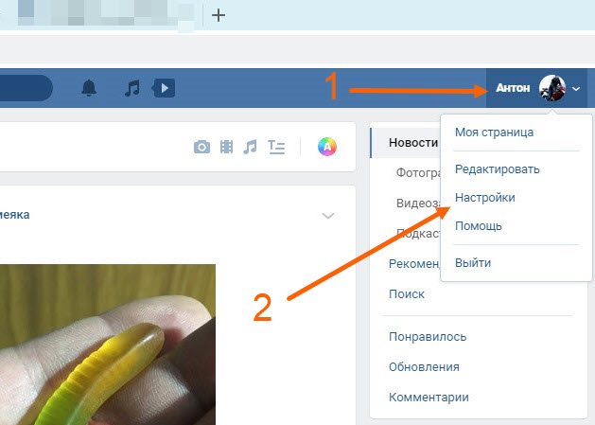
Task: Click Помощь in the profile menu
Action: coord(479,226)
